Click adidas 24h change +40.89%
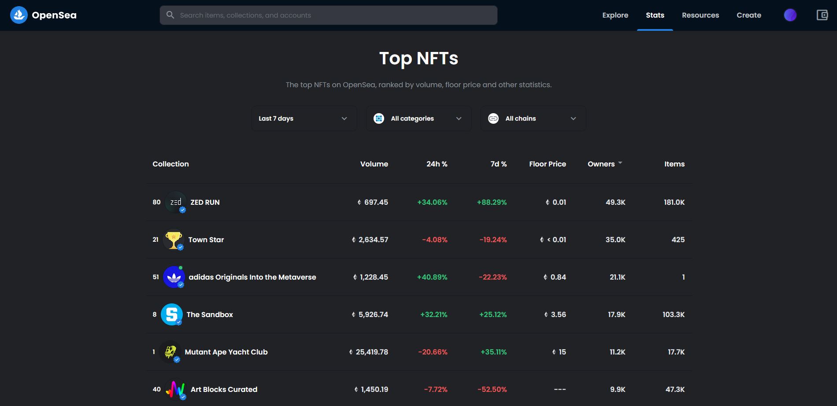 tap(432, 277)
